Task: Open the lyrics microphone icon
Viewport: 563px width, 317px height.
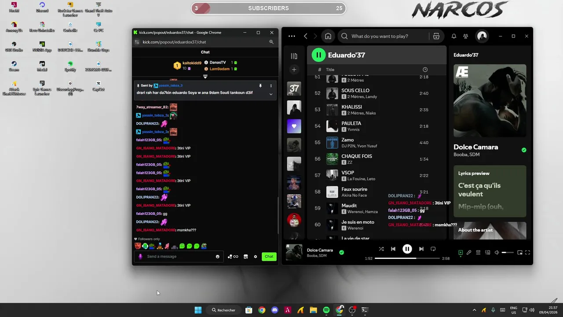Action: click(469, 253)
